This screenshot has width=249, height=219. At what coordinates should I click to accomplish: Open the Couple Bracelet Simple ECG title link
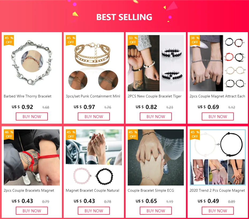151,191
